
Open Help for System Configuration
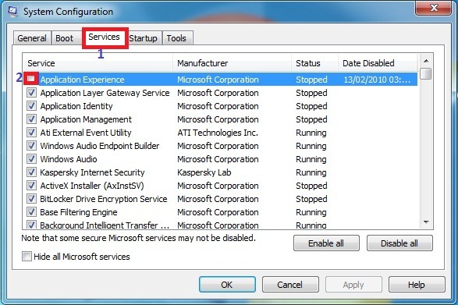417,285
